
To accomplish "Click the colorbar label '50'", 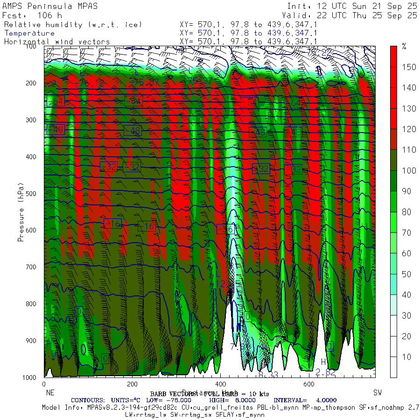I will (406, 274).
